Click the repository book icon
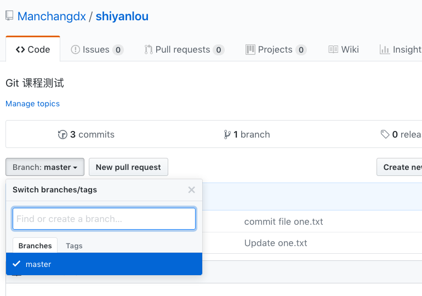This screenshot has height=296, width=422. (x=9, y=16)
